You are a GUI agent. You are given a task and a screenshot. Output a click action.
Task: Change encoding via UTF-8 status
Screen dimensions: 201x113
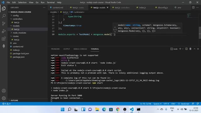coord(166,104)
